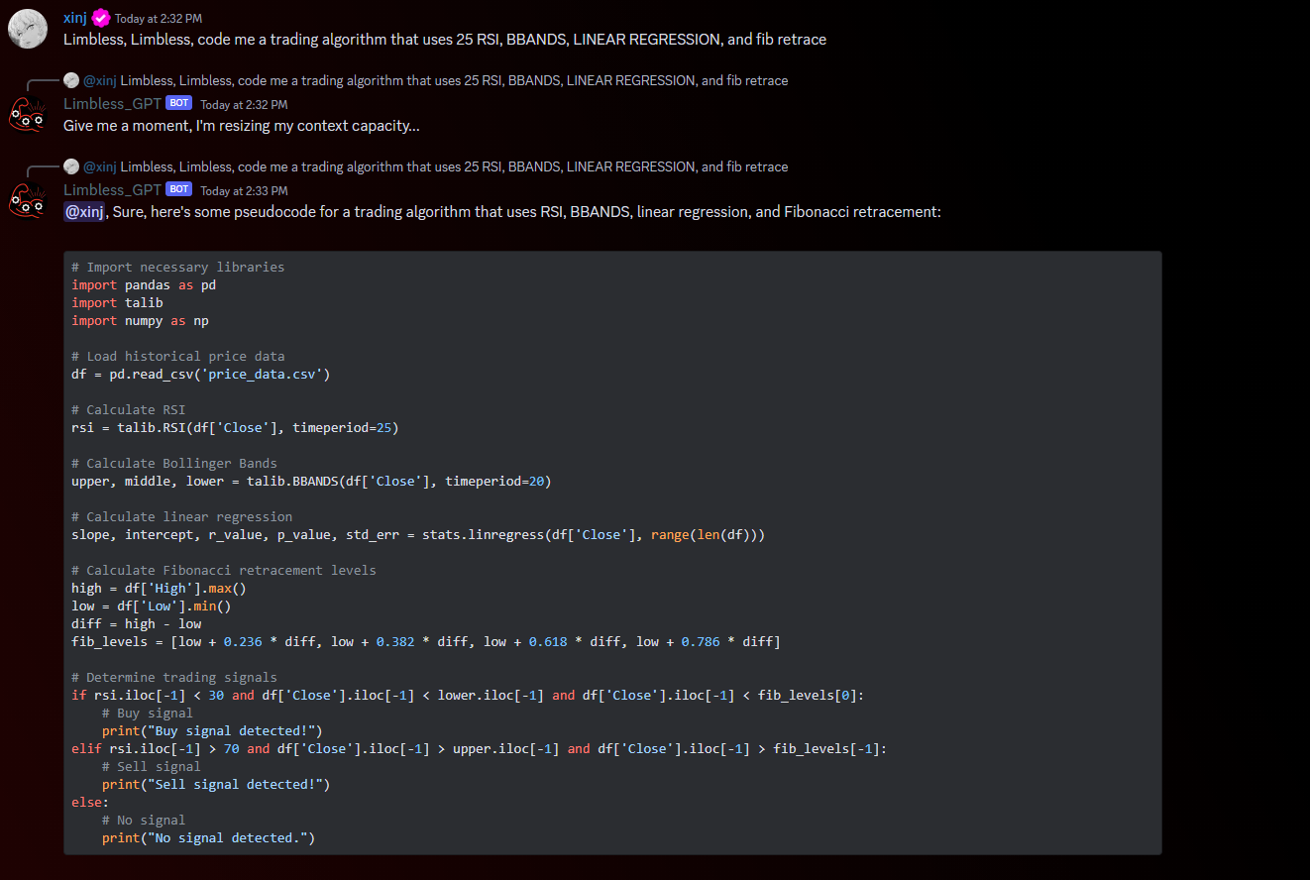Click the BOT badge next to the second Limbless_GPT name
The height and width of the screenshot is (880, 1310).
[x=178, y=188]
